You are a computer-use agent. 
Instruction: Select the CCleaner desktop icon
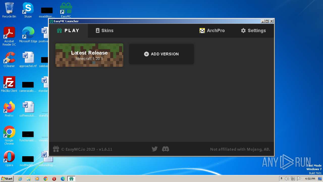pos(9,60)
